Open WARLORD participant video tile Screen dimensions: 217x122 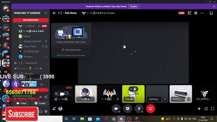(86, 94)
